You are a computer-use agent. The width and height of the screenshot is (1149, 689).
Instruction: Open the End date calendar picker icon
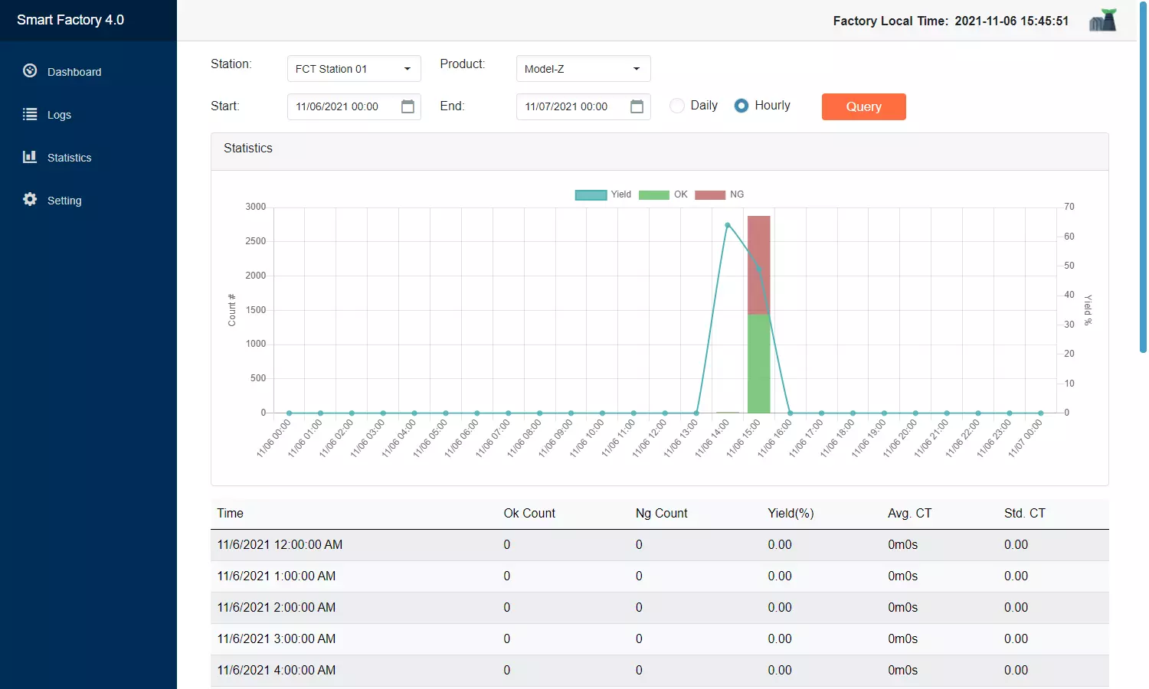coord(637,106)
